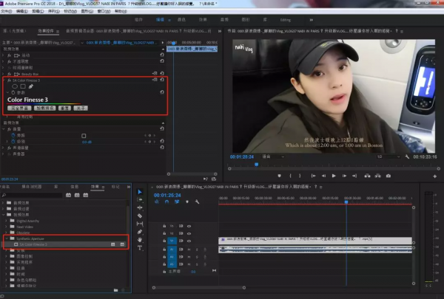Open the 文件 menu in menu bar

[7, 11]
